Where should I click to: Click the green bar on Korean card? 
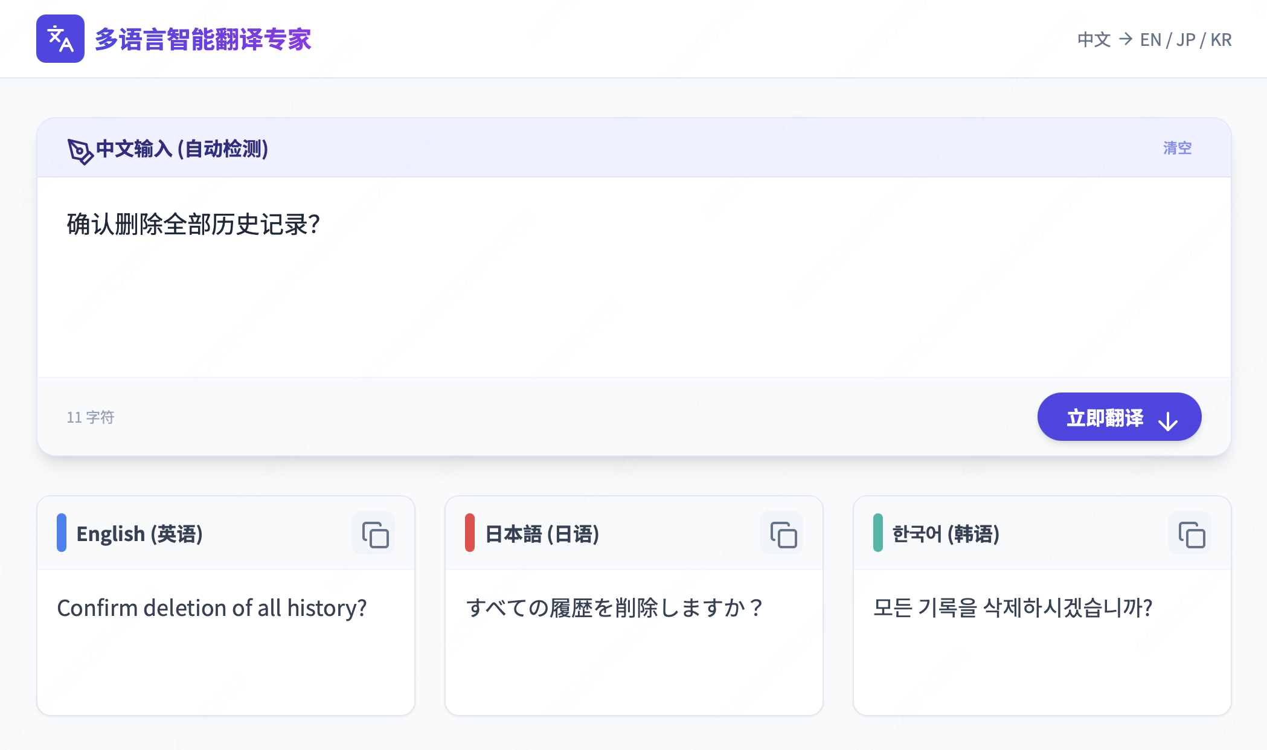(878, 533)
